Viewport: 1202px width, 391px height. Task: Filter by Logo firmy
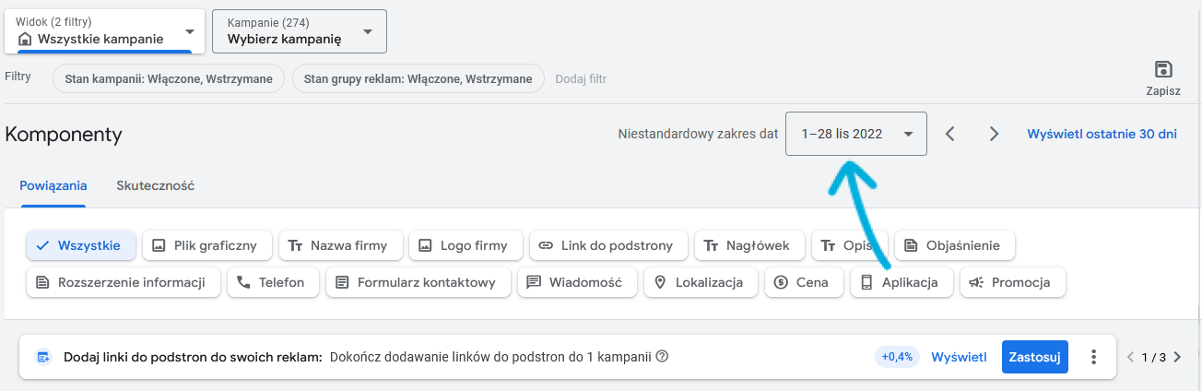click(x=465, y=245)
